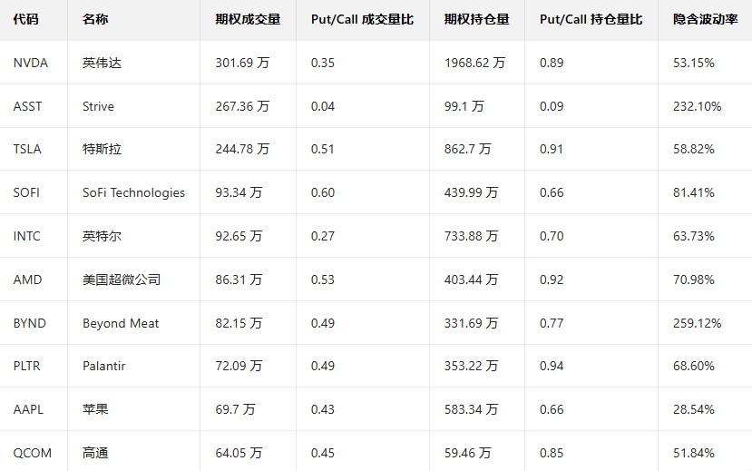Viewport: 752px width, 471px height.
Task: Click the AAPL ticker code
Action: [28, 409]
